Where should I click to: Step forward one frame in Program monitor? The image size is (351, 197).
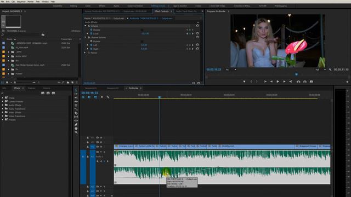(x=284, y=82)
